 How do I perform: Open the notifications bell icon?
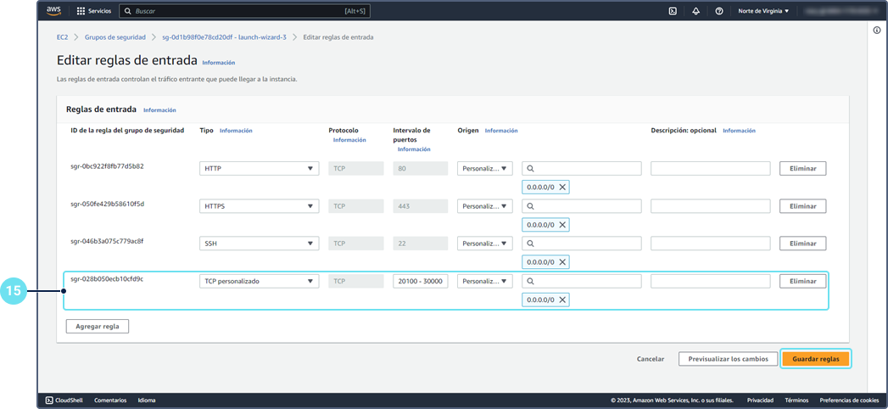click(695, 11)
